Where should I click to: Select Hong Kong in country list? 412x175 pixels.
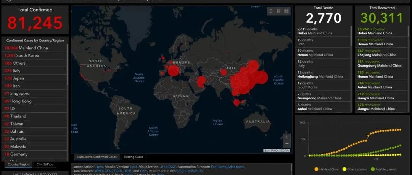(34, 101)
